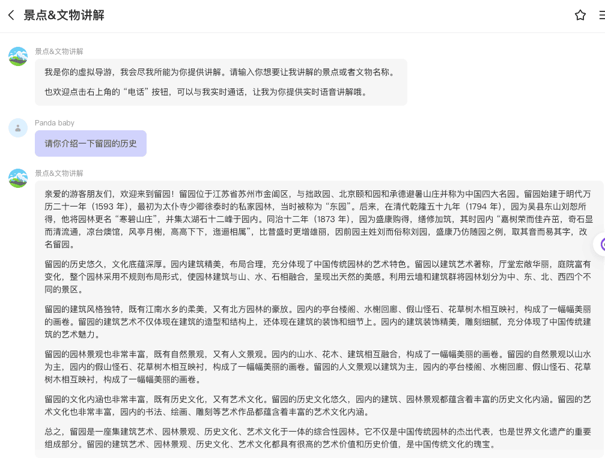Click the sender name above the greeting bubble

click(59, 52)
